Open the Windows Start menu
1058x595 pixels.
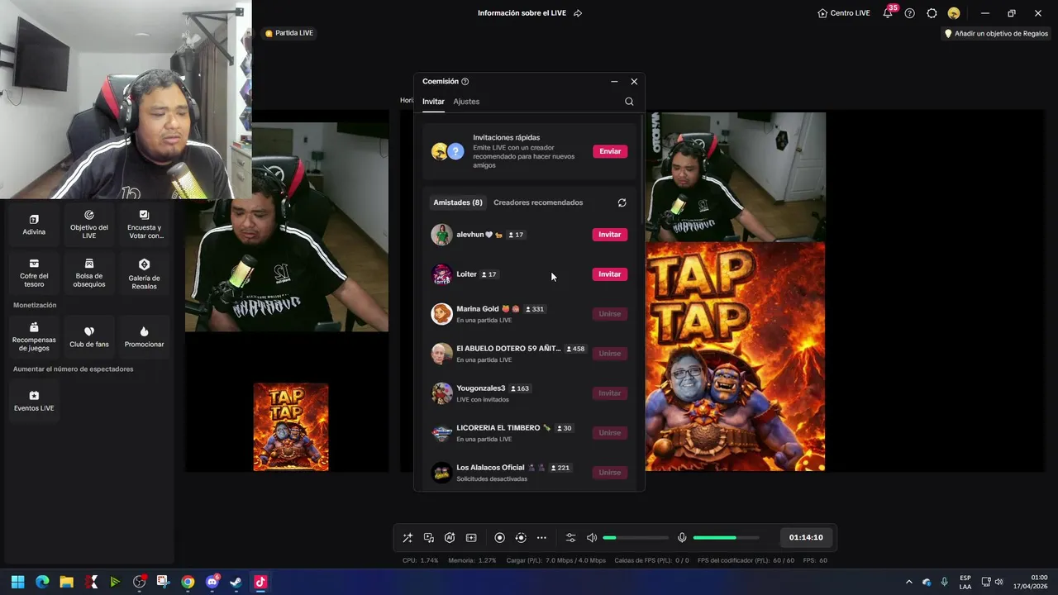pos(17,582)
